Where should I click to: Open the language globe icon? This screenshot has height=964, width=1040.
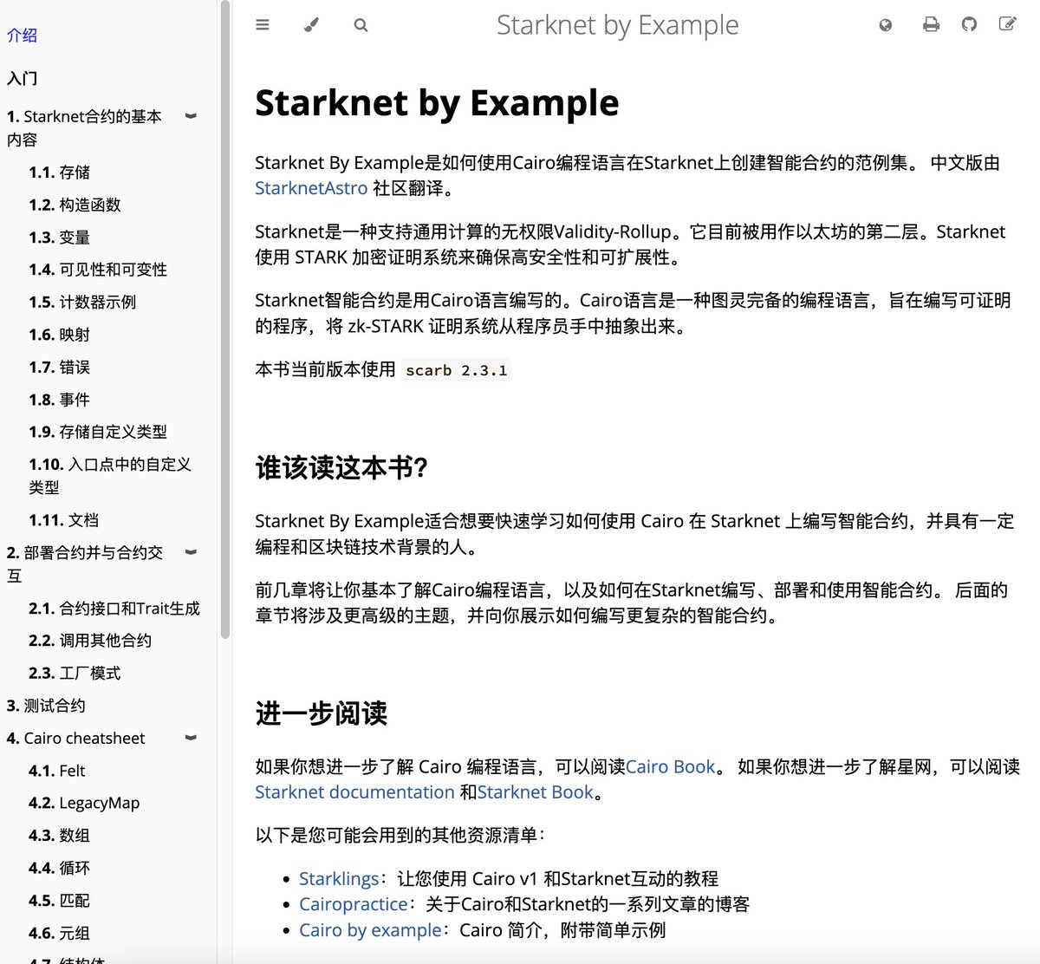(885, 25)
